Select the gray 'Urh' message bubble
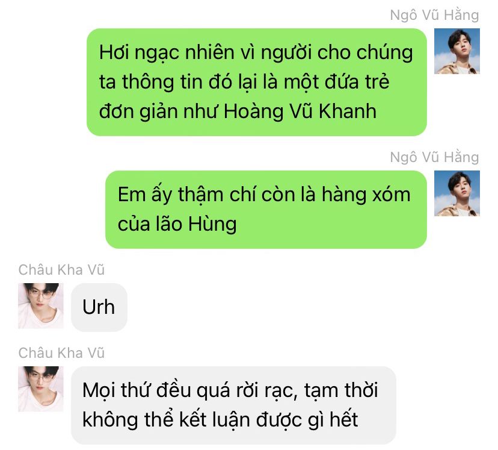 click(99, 307)
